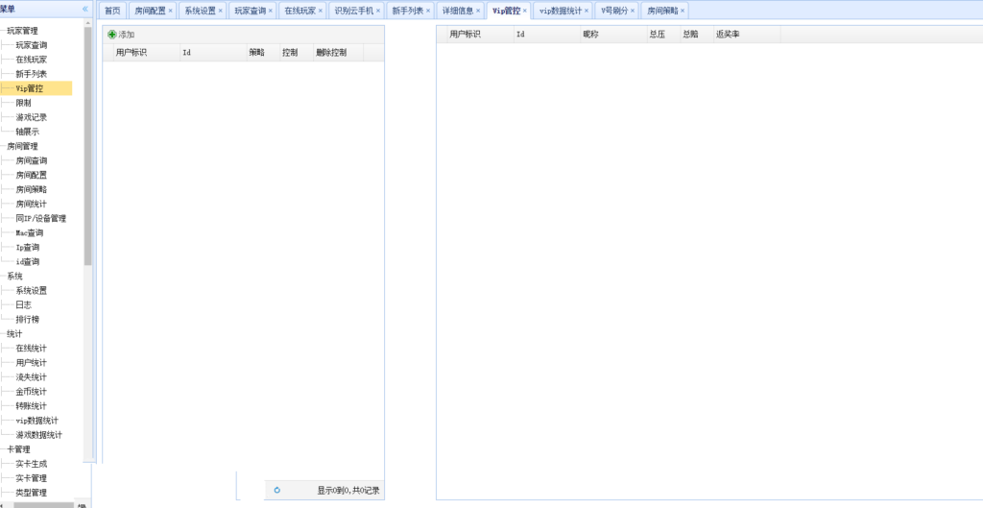Open Ip查询 in the menu tree
Screen dimensions: 983x508
28,247
